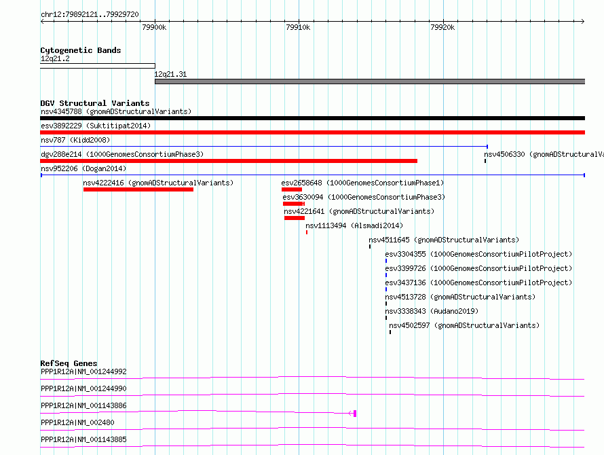The image size is (604, 455).
Task: Open nsv4506330 gnomAD variant label
Action: click(544, 154)
